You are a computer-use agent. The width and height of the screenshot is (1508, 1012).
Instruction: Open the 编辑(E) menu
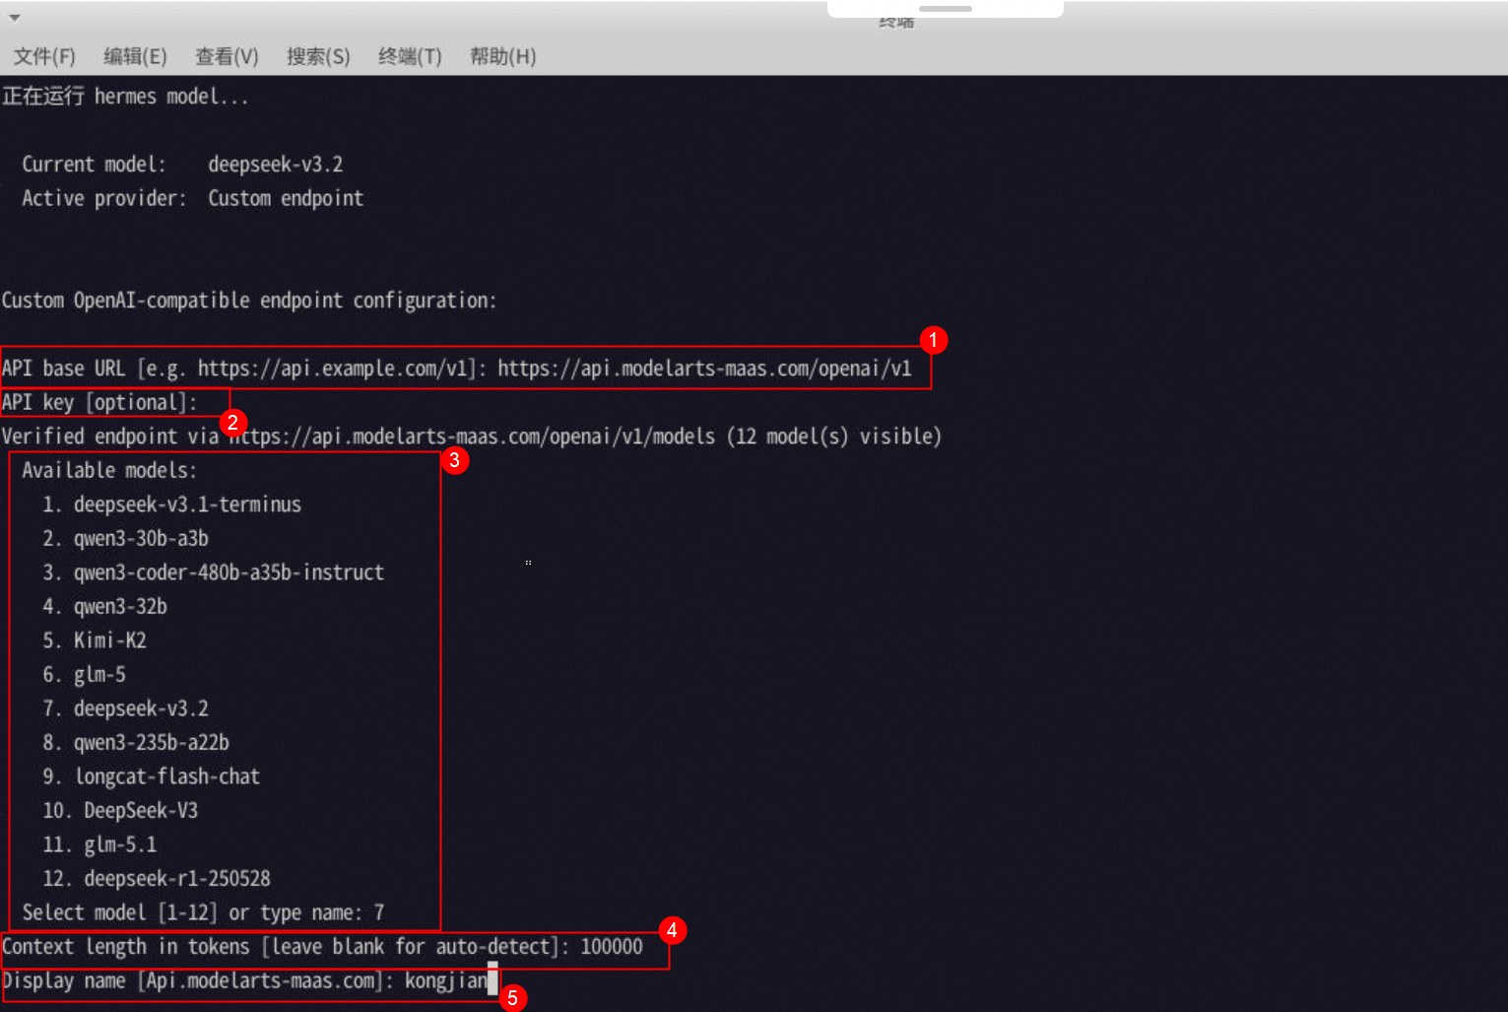[135, 56]
